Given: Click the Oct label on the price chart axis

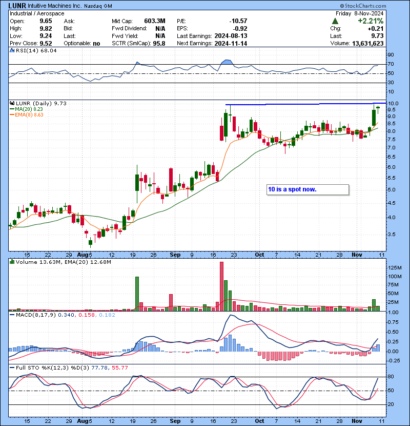Looking at the screenshot, I should (259, 255).
